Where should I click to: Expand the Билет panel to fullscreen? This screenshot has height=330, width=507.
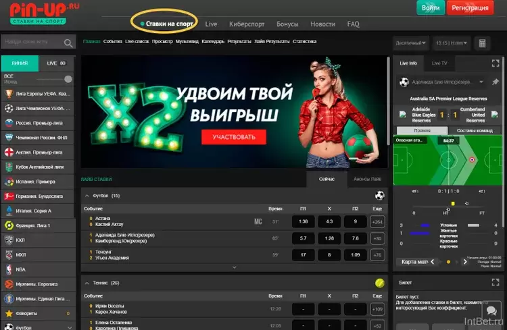pos(496,283)
